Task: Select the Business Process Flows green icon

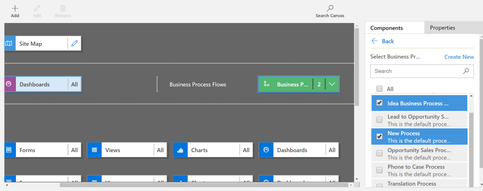Action: point(266,84)
